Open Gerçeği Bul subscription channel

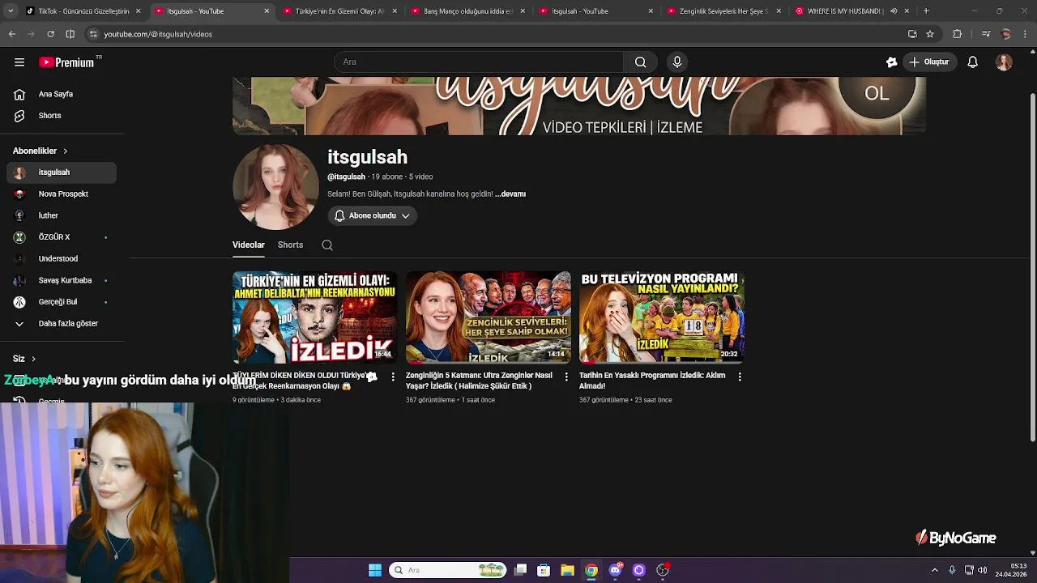(62, 302)
